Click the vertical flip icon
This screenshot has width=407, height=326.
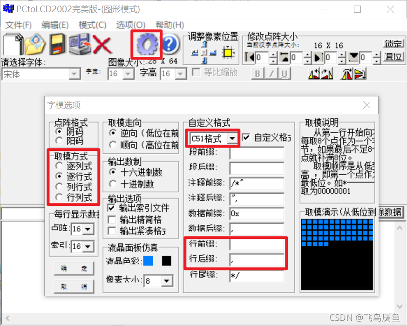point(360,74)
